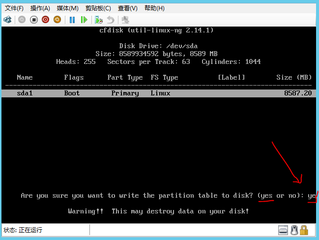Viewport: 319px width, 240px height.
Task: Click the Part Type column header
Action: [125, 78]
